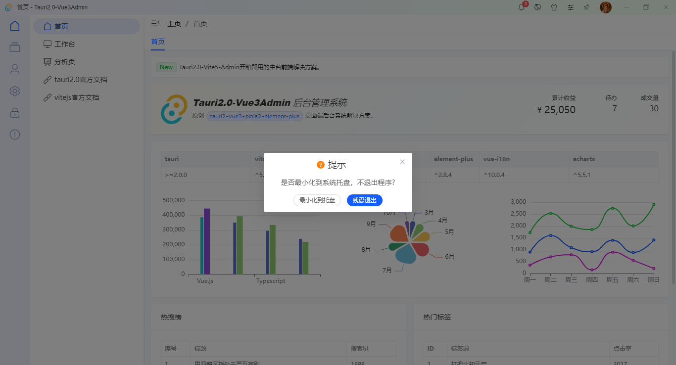The image size is (676, 365).
Task: Click the lock screen icon in the left rail
Action: pos(14,113)
